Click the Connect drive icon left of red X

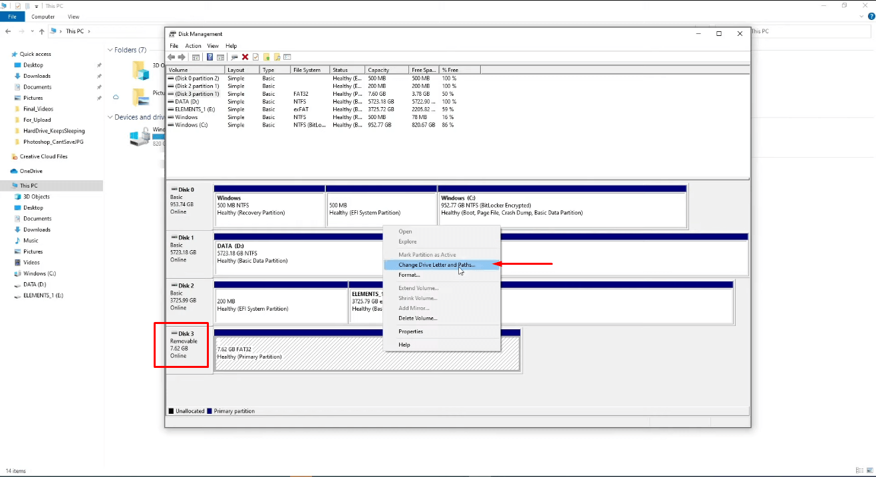235,57
